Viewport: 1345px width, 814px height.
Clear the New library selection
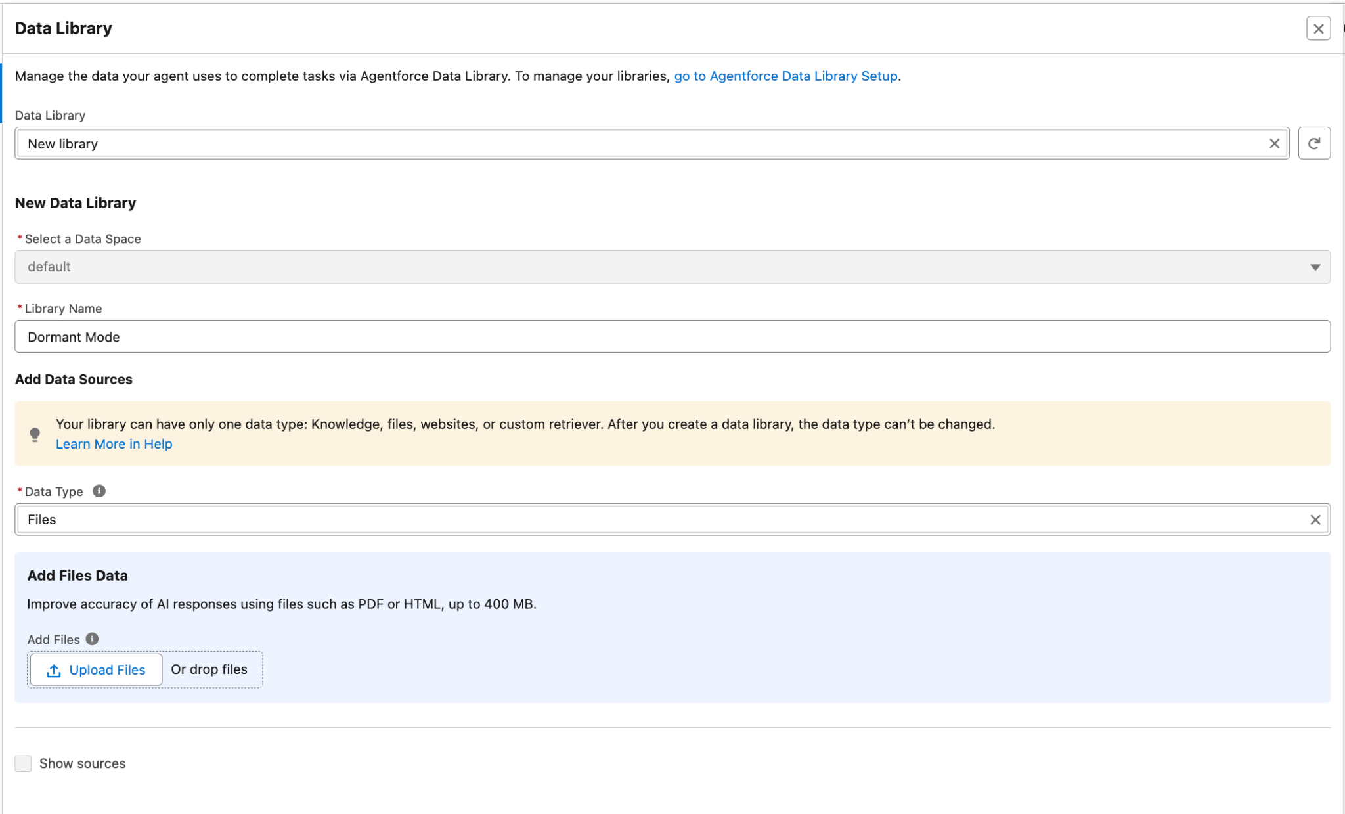[1274, 143]
